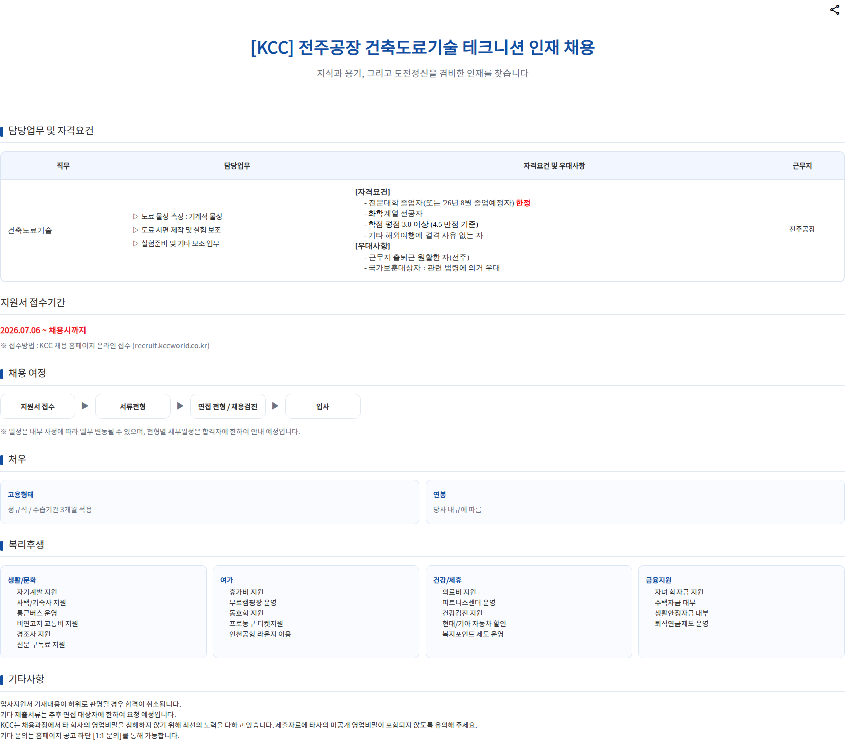
Task: Click '기타 해외여행에 결격 사유 없는 자' line
Action: click(426, 235)
